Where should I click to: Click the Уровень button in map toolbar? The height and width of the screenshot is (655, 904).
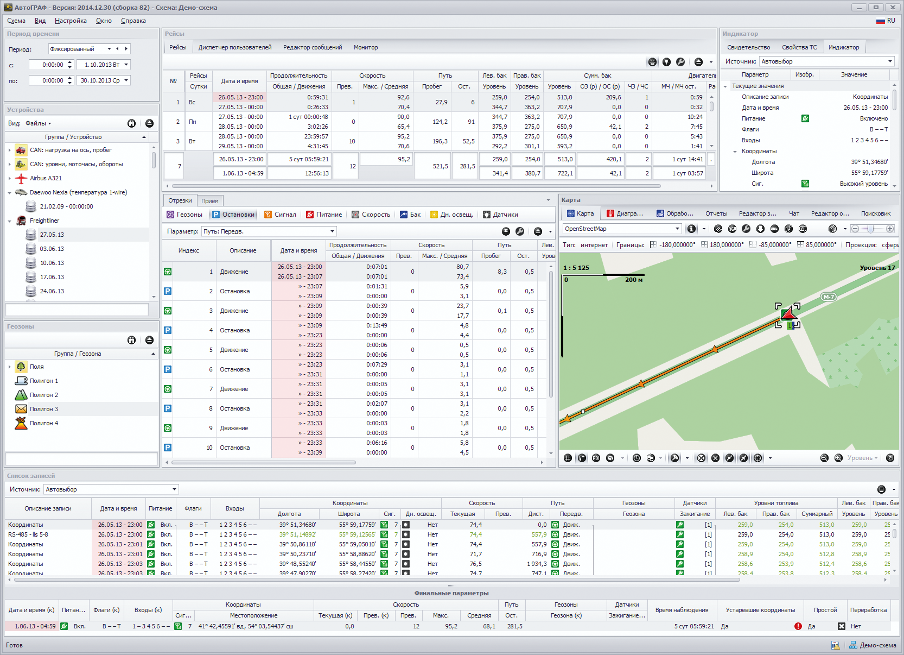[x=862, y=458]
